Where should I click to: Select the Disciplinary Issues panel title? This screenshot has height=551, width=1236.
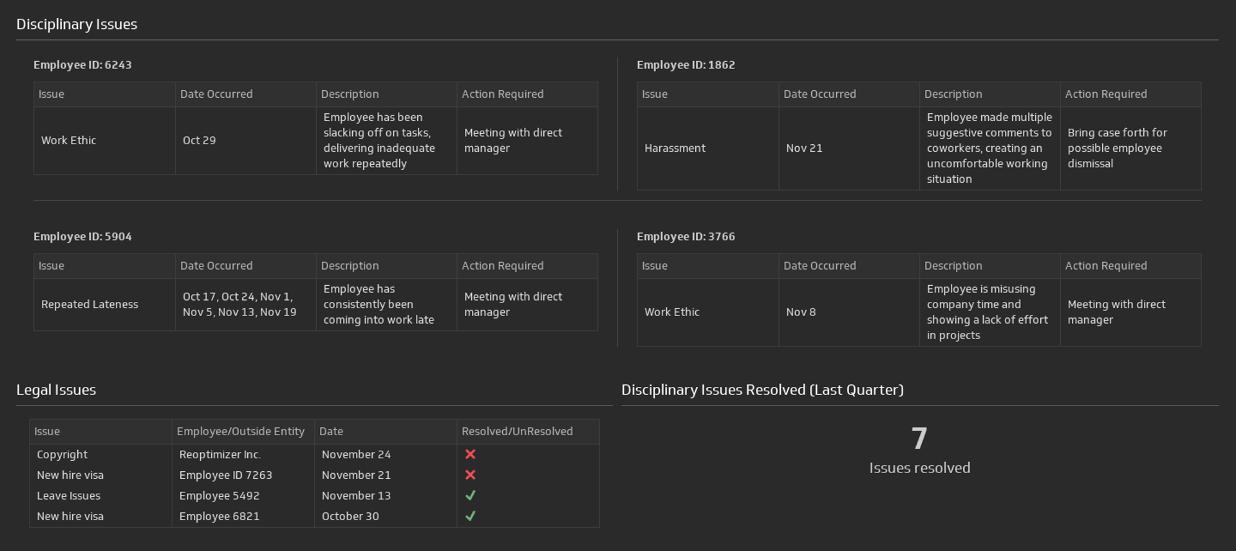click(77, 24)
